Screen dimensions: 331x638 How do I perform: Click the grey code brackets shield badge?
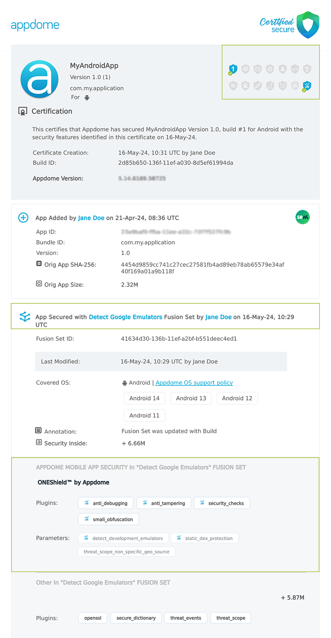295,69
